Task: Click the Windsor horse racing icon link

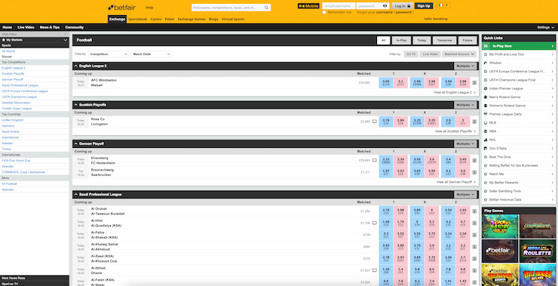Action: (x=486, y=63)
